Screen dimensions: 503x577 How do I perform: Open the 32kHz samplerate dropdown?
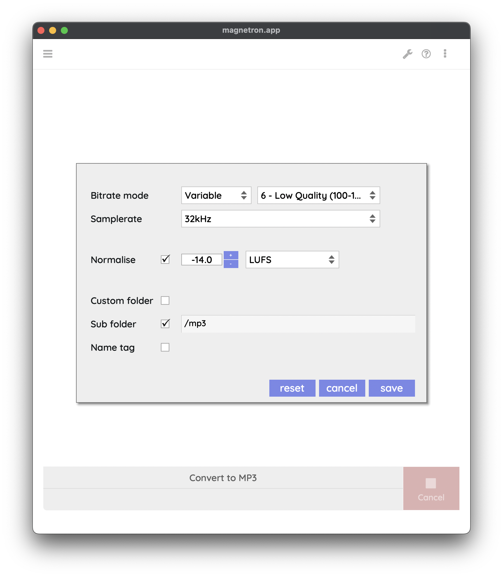pos(280,219)
